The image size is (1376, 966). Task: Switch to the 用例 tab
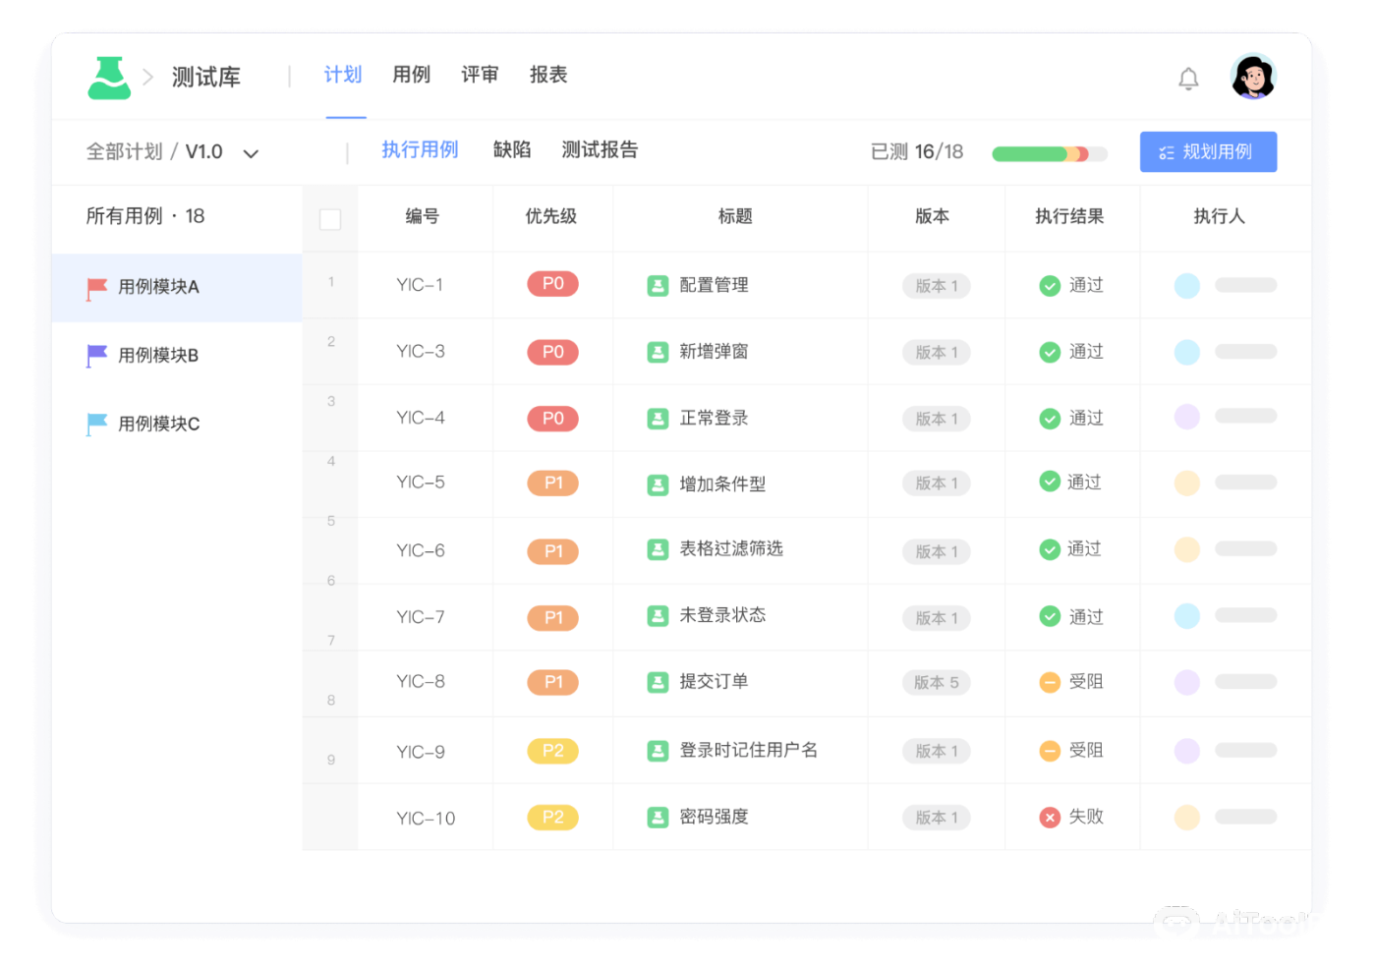tap(410, 75)
